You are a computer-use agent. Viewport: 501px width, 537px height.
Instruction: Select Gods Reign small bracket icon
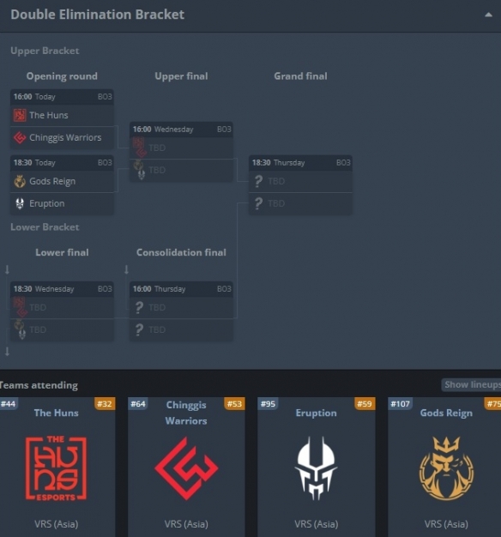(x=20, y=181)
